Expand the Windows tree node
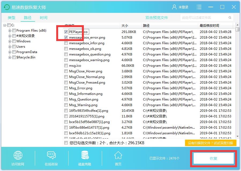Viewport: 241px width, 171px height. click(x=10, y=41)
